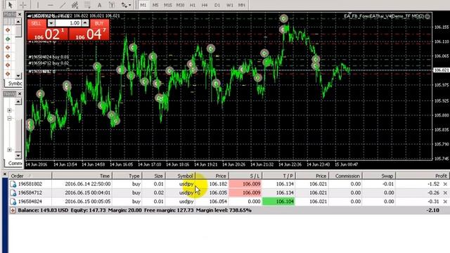Sort trades by Symbol column header

[x=180, y=176]
